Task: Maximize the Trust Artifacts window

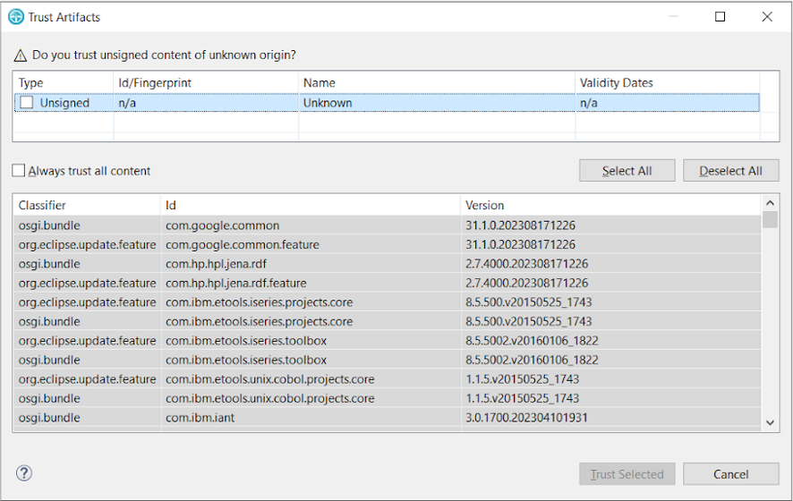Action: click(x=720, y=17)
